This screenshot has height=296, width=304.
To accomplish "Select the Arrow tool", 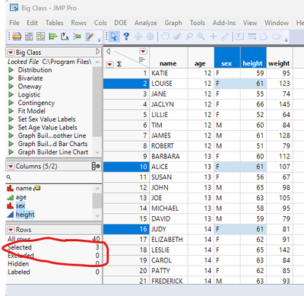I will [114, 37].
